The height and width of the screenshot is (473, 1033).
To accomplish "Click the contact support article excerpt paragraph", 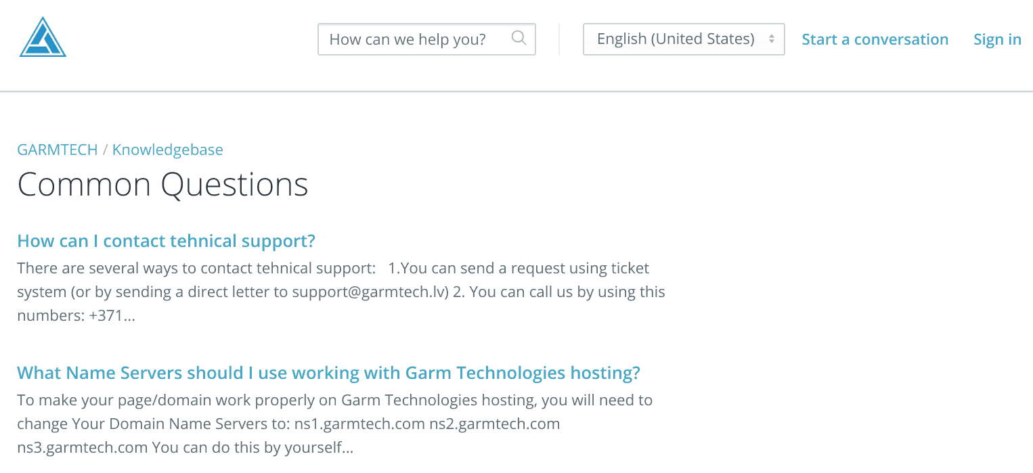I will [x=341, y=292].
